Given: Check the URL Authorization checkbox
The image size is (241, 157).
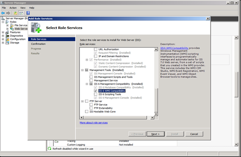Looking at the screenshot, I should point(96,49).
